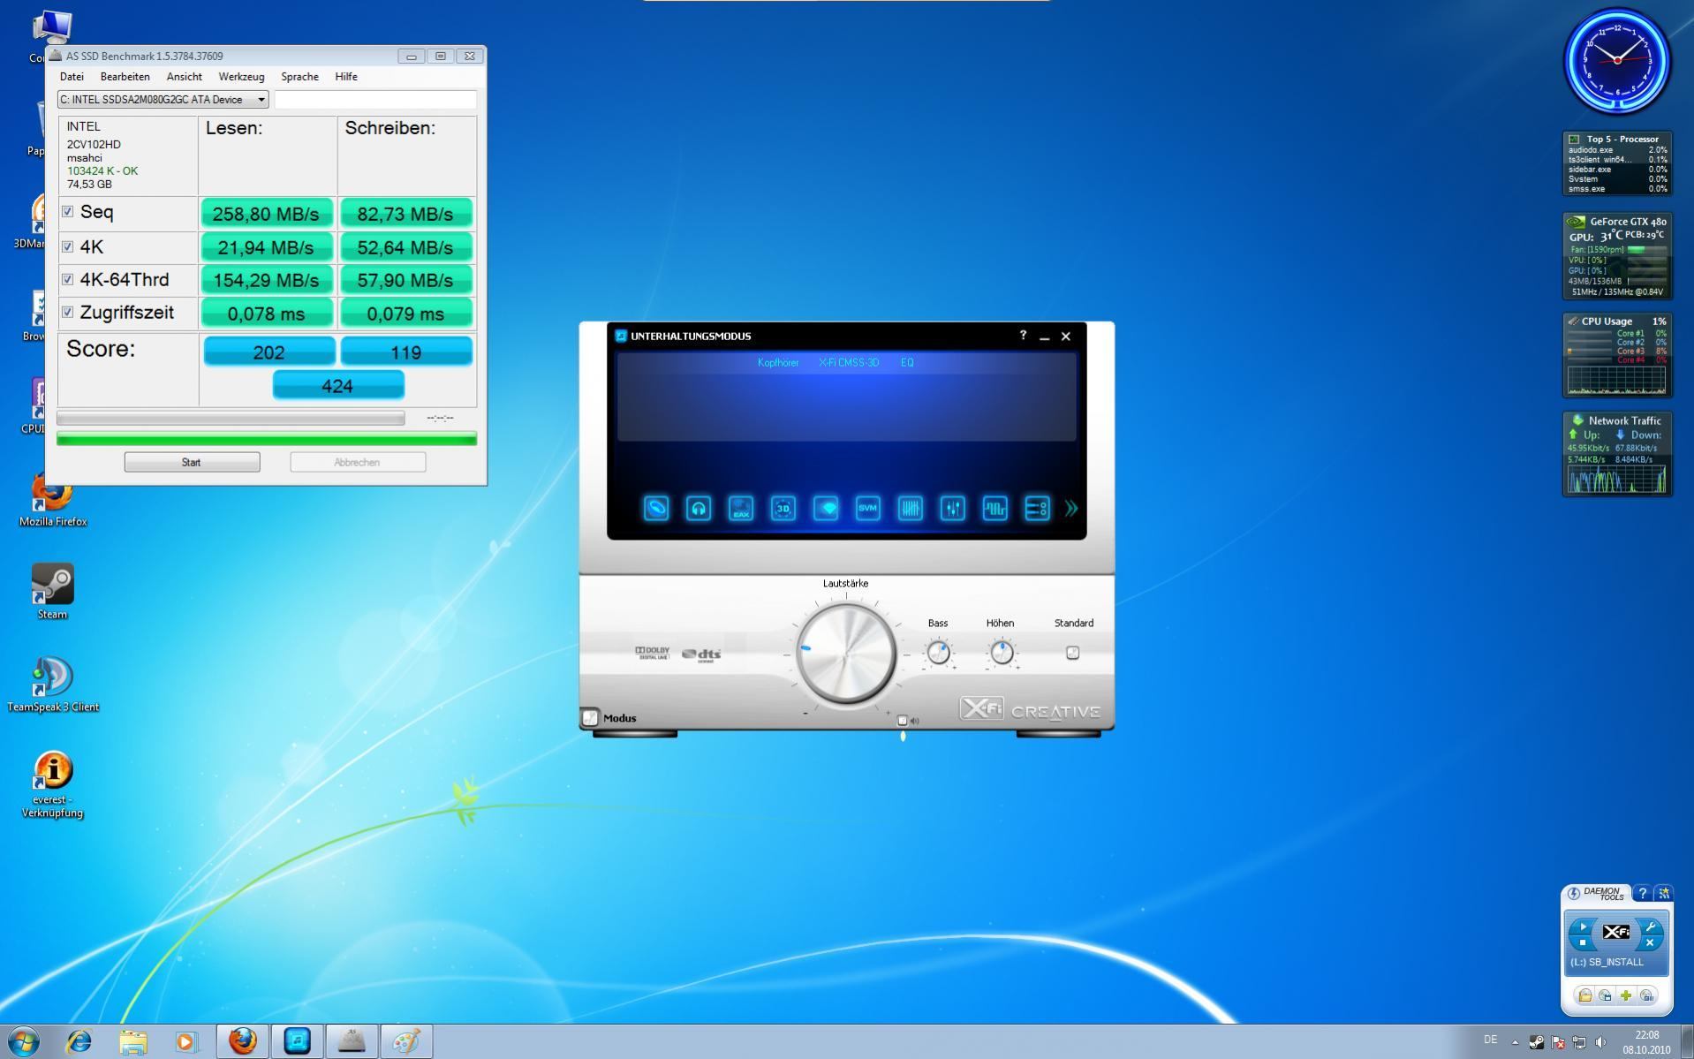Click the Daemon Tools disc image icon
1694x1059 pixels.
tap(1606, 995)
